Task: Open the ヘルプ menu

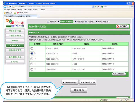Action: [42, 10]
